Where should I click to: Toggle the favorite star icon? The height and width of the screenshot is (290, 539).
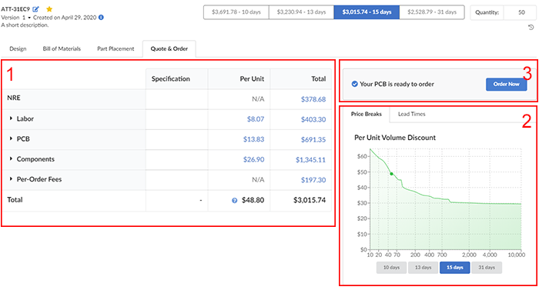click(49, 9)
